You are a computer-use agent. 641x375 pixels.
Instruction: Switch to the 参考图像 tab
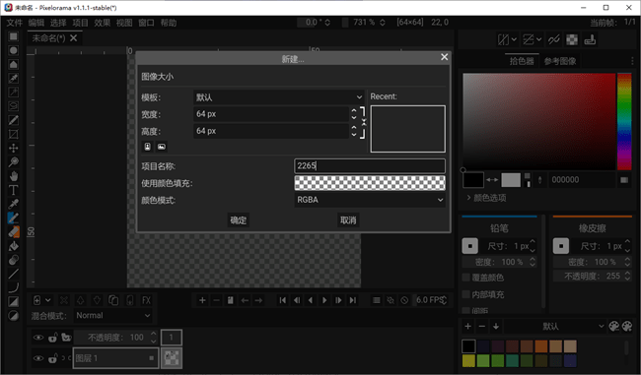[560, 61]
